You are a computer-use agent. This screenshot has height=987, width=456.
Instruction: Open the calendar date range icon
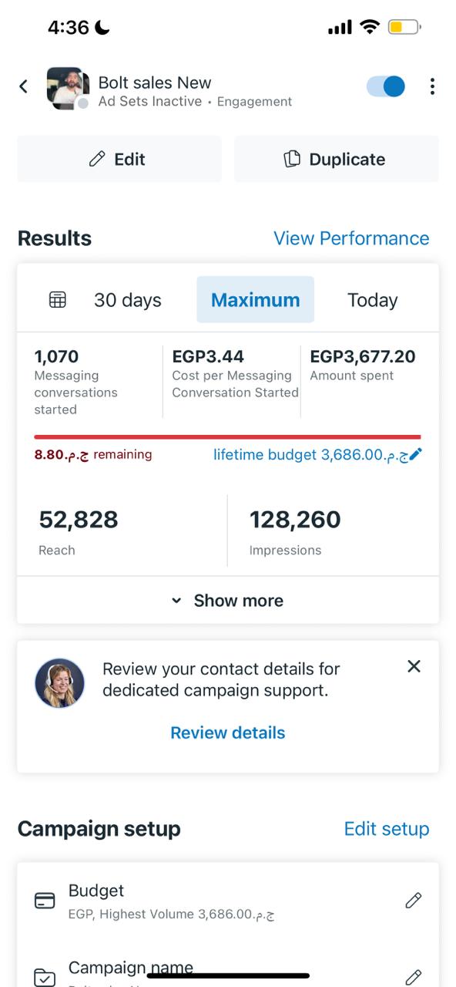coord(58,300)
